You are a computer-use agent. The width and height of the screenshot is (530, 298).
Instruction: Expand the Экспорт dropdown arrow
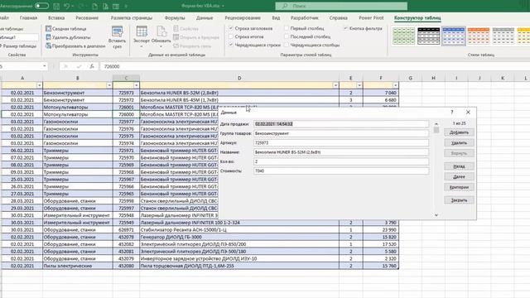coord(142,46)
